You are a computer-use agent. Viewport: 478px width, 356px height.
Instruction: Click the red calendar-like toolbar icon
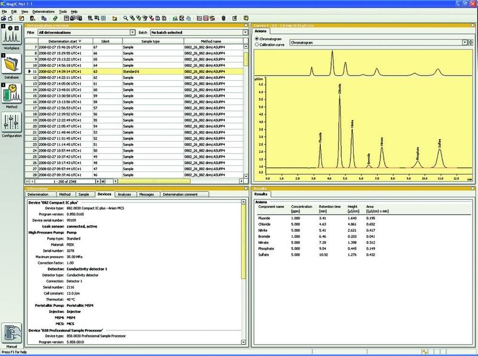(x=206, y=19)
